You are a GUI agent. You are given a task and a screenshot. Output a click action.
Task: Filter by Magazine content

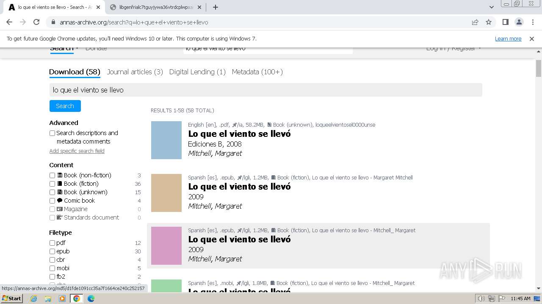pyautogui.click(x=52, y=209)
